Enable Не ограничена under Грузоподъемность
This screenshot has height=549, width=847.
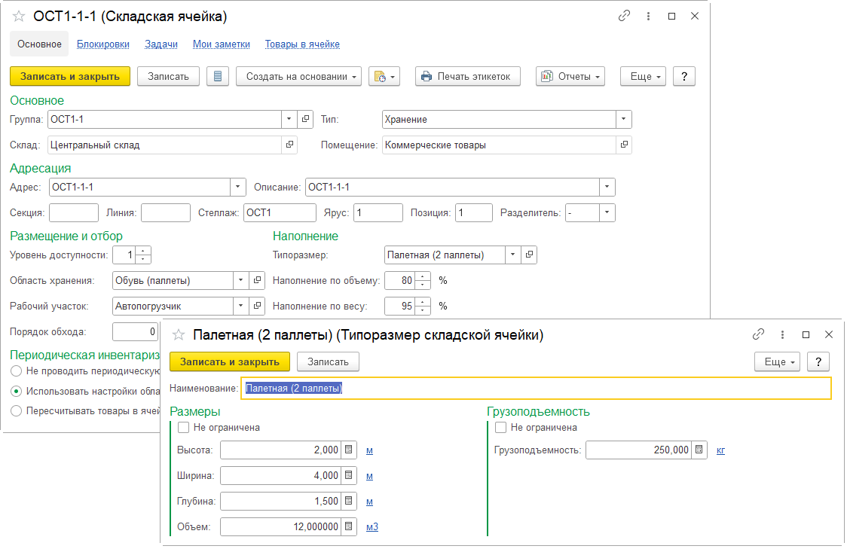click(501, 428)
